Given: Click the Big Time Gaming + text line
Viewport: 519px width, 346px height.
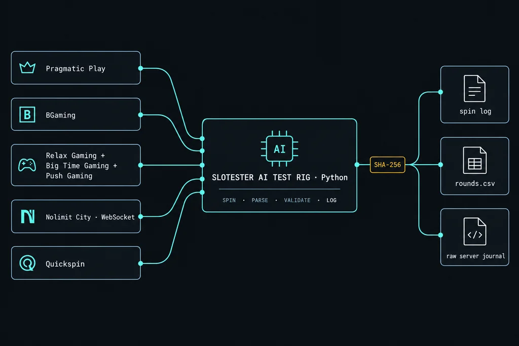Looking at the screenshot, I should click(82, 166).
